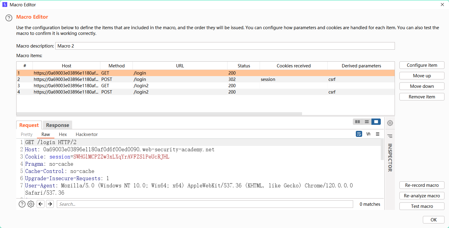The width and height of the screenshot is (449, 228).
Task: Click the 'GET /login HTTP/2' request line
Action: click(x=51, y=142)
